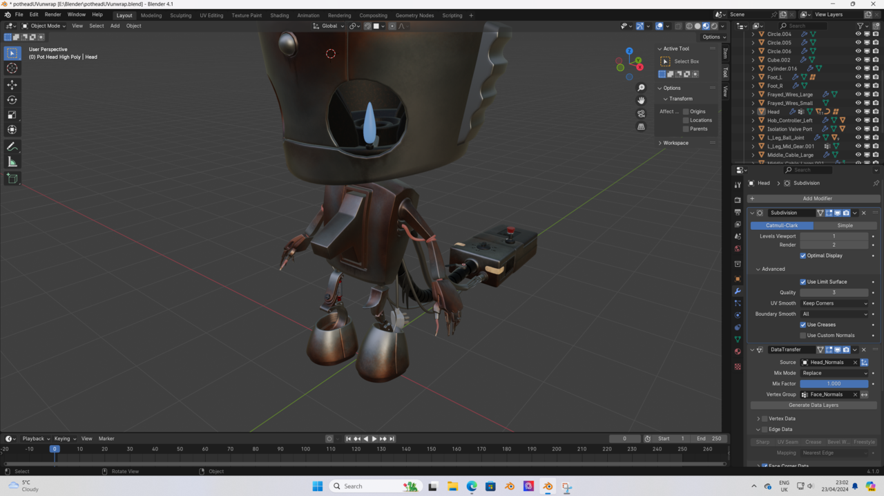Select the Move tool in toolbar
This screenshot has width=884, height=496.
click(12, 84)
